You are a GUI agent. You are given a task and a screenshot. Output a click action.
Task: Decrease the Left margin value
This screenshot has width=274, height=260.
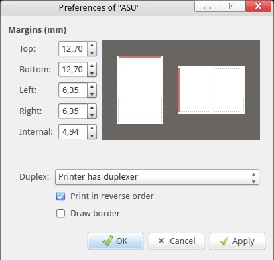click(92, 94)
